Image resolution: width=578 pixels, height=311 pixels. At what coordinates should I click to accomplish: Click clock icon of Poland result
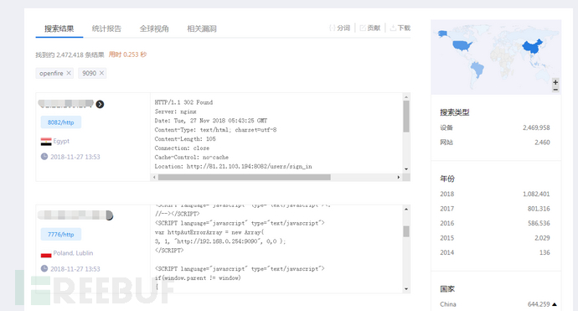click(44, 268)
